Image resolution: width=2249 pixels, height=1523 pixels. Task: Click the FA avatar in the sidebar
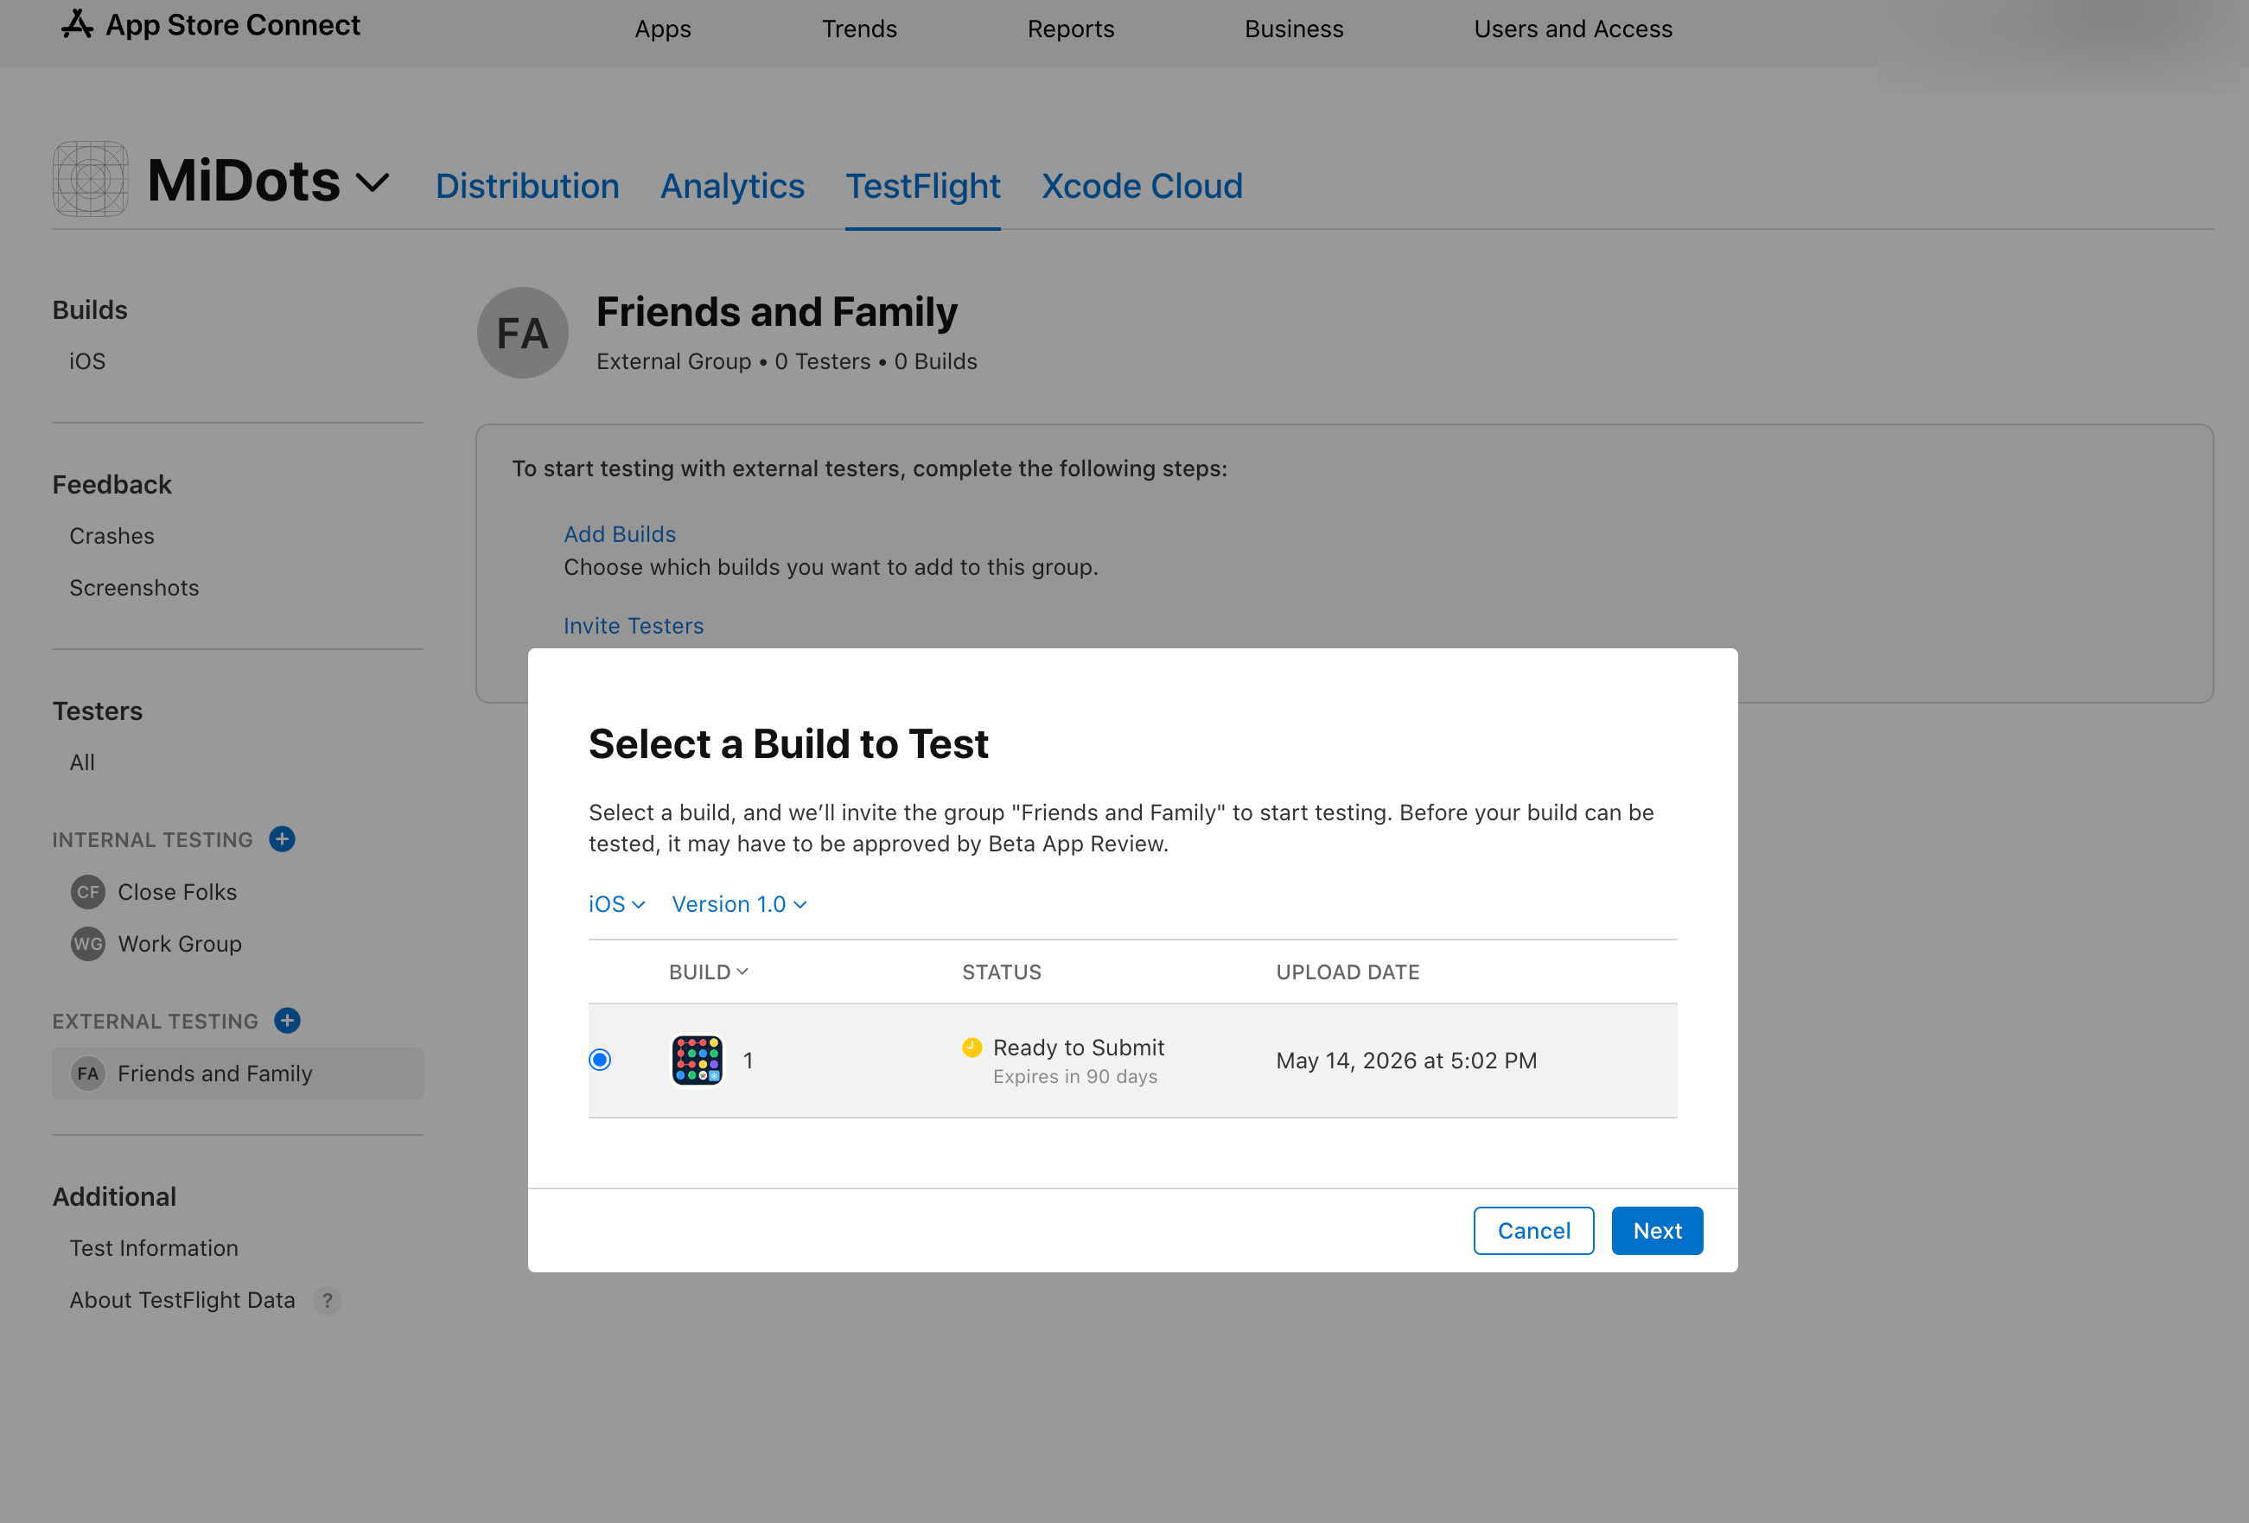(x=88, y=1073)
